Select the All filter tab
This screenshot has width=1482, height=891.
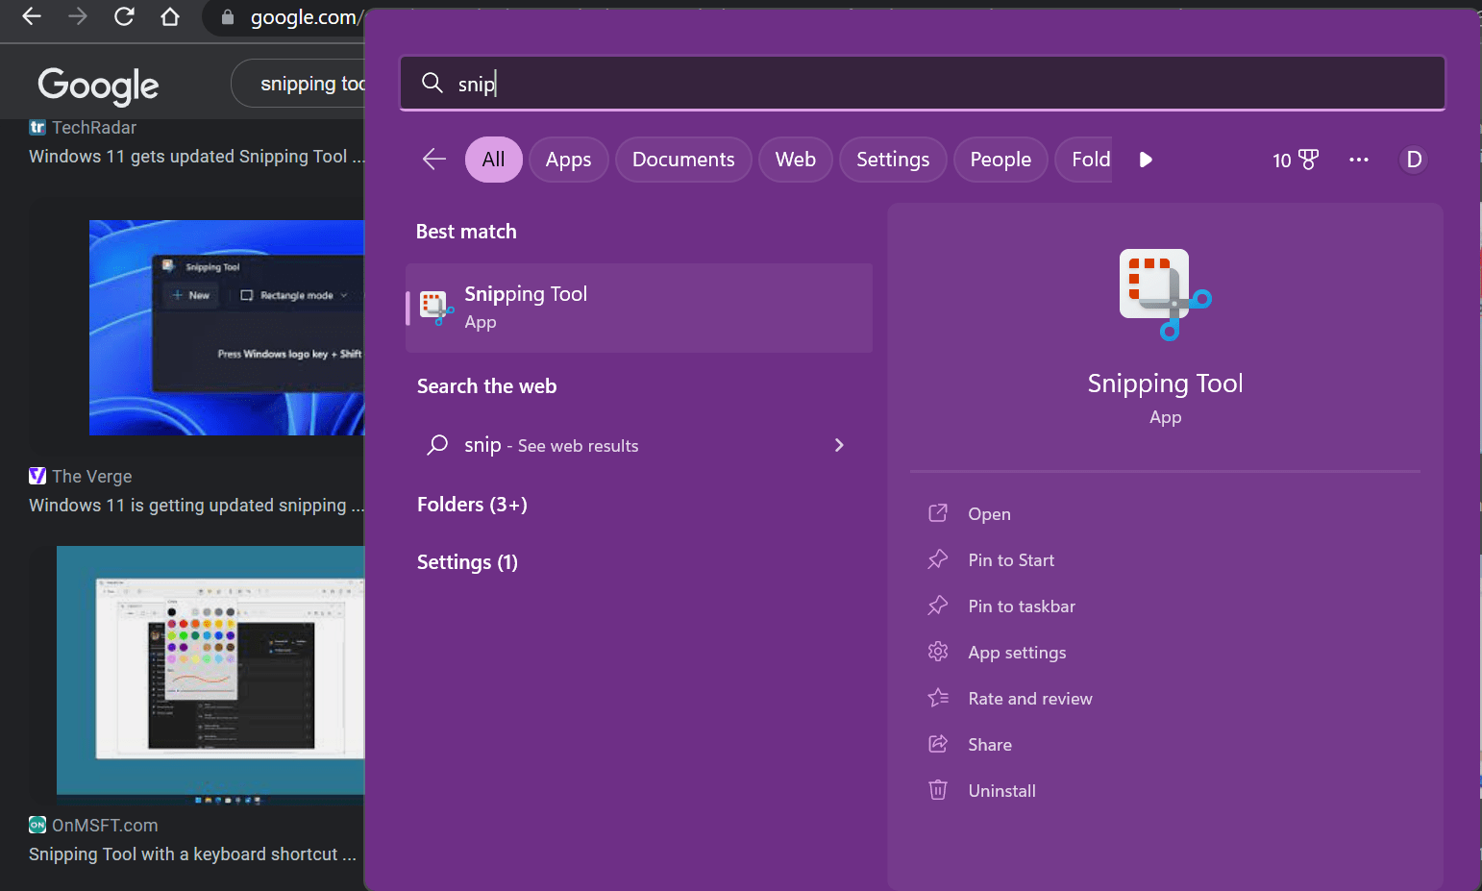(493, 160)
